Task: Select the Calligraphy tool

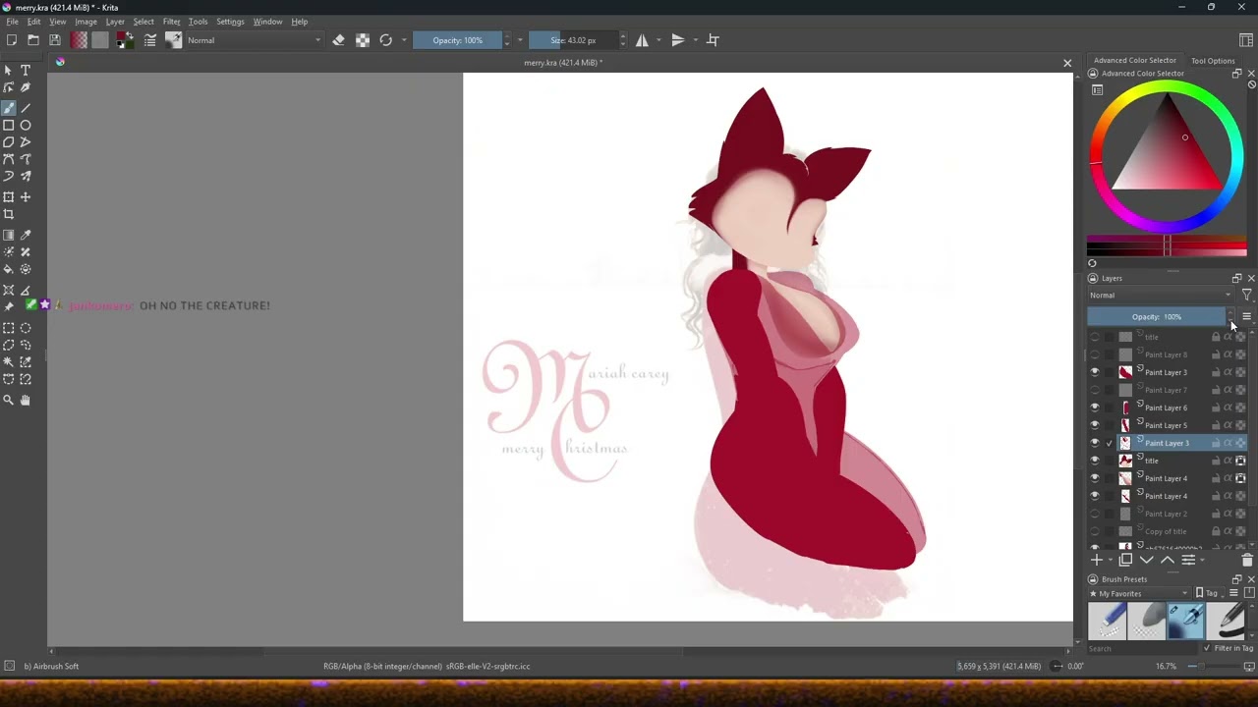Action: coord(26,87)
